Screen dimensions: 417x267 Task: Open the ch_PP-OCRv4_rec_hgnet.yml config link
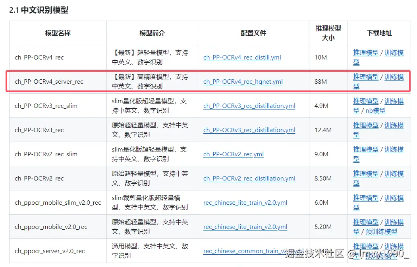(x=243, y=82)
